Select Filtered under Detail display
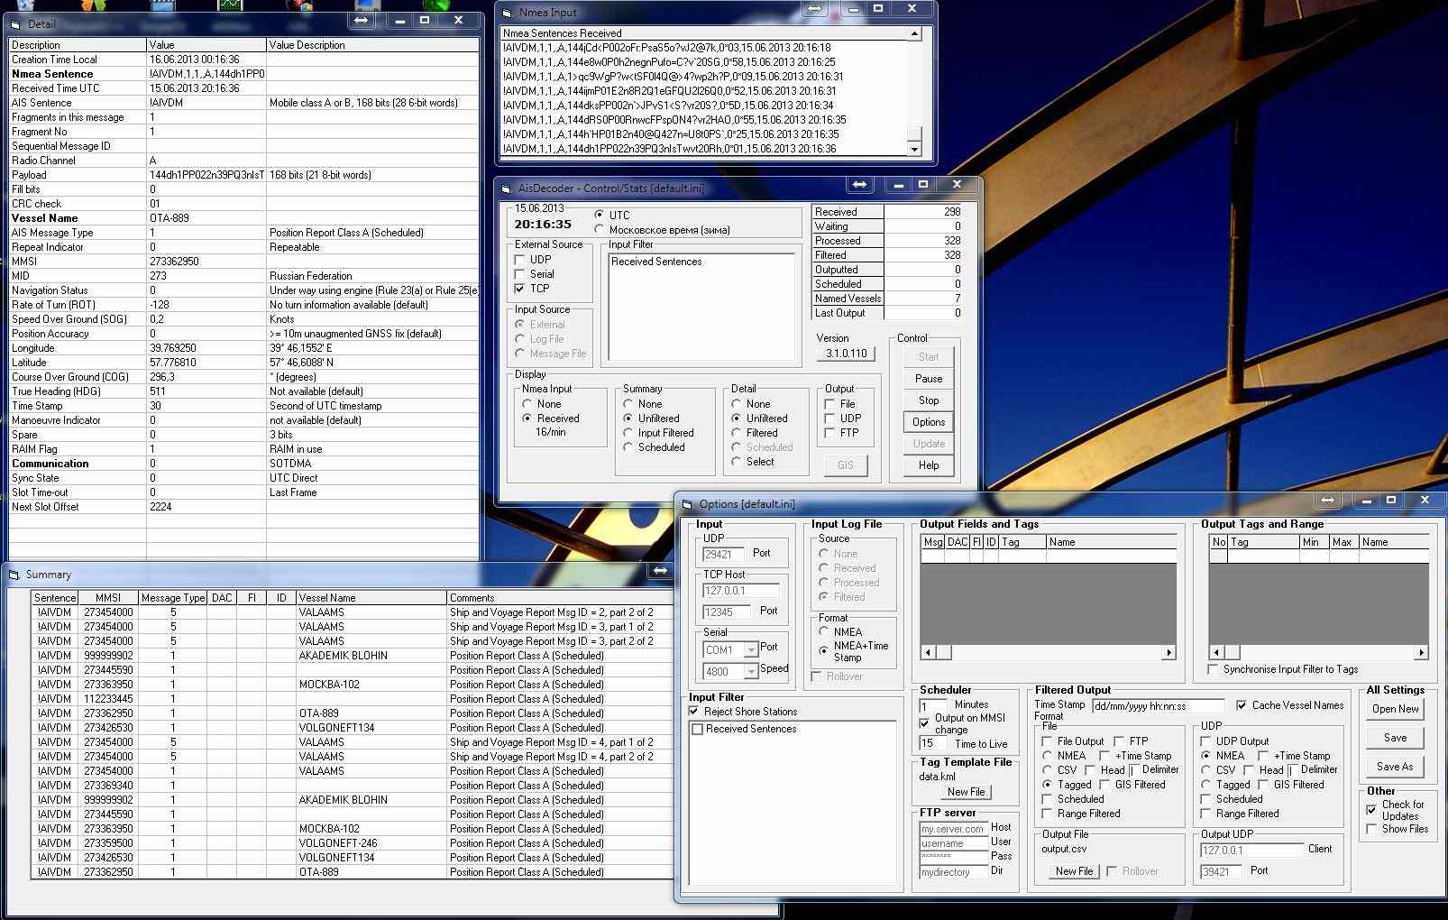 pyautogui.click(x=737, y=433)
